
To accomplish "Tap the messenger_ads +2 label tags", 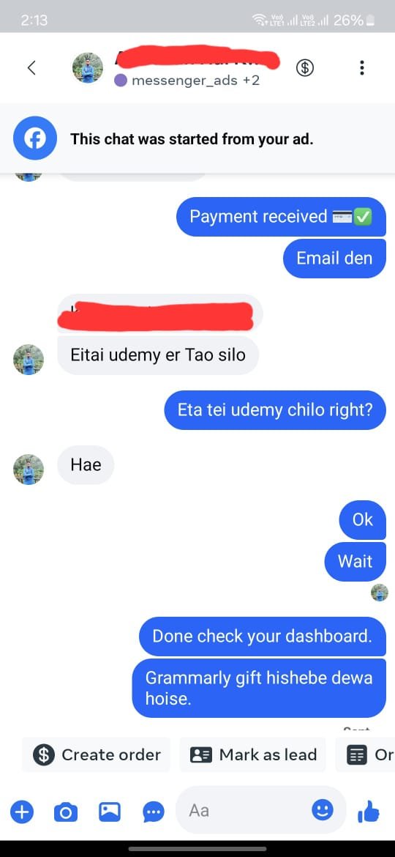I will coord(187,81).
